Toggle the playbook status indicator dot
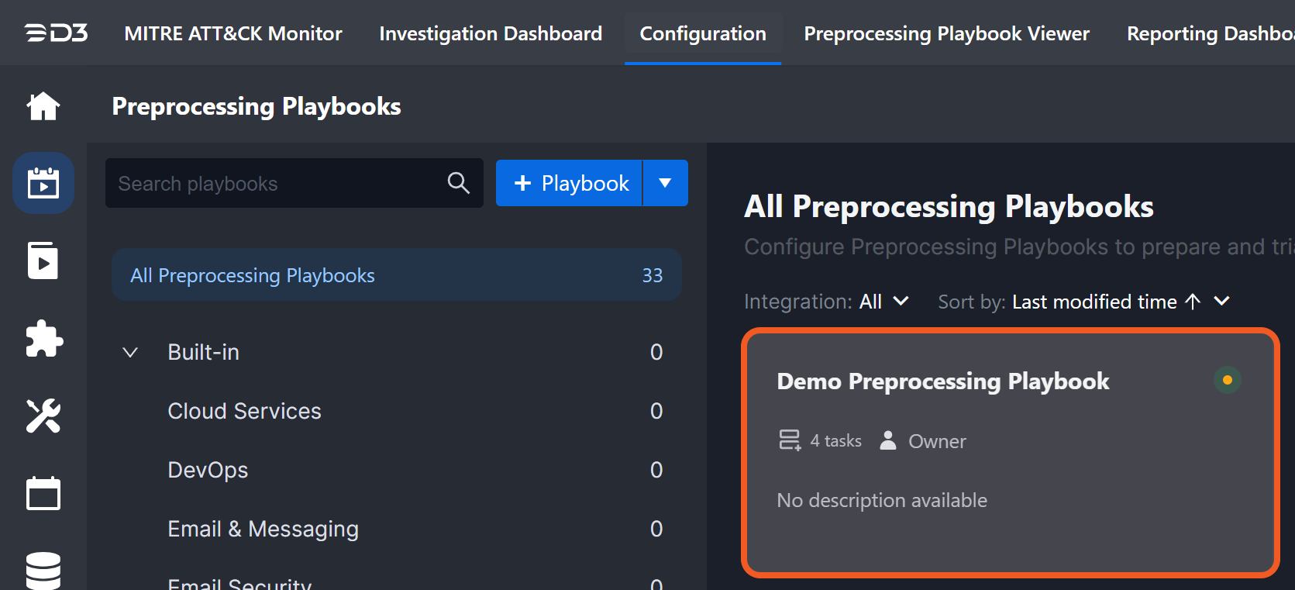 pyautogui.click(x=1227, y=380)
